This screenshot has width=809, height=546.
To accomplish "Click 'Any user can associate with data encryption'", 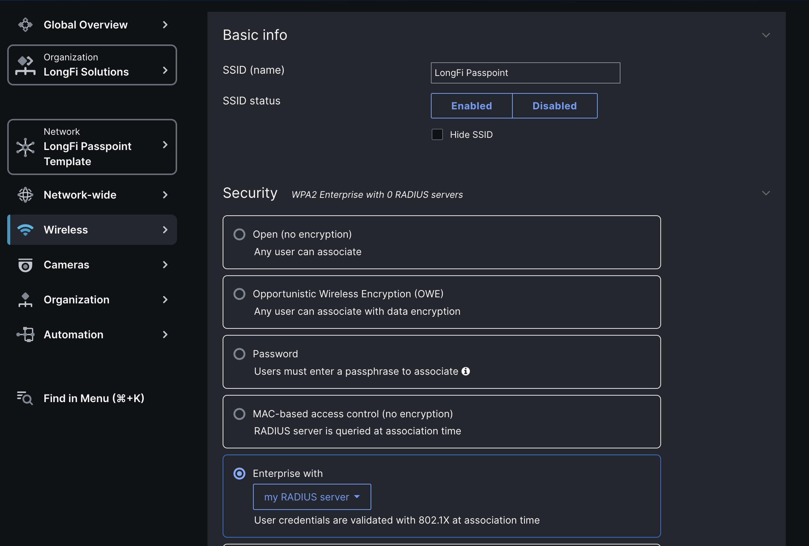I will click(x=357, y=311).
